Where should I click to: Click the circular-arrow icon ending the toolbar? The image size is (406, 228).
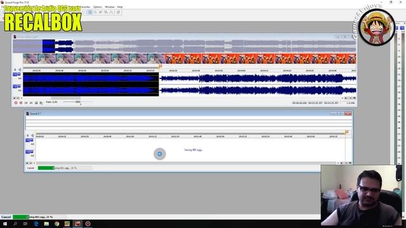[x=119, y=12]
